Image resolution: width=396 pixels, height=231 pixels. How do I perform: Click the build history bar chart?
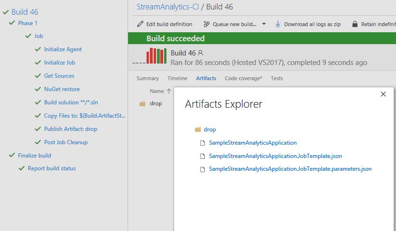click(x=157, y=55)
